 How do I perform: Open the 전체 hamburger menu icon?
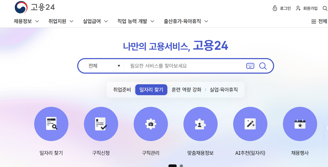click(x=313, y=22)
